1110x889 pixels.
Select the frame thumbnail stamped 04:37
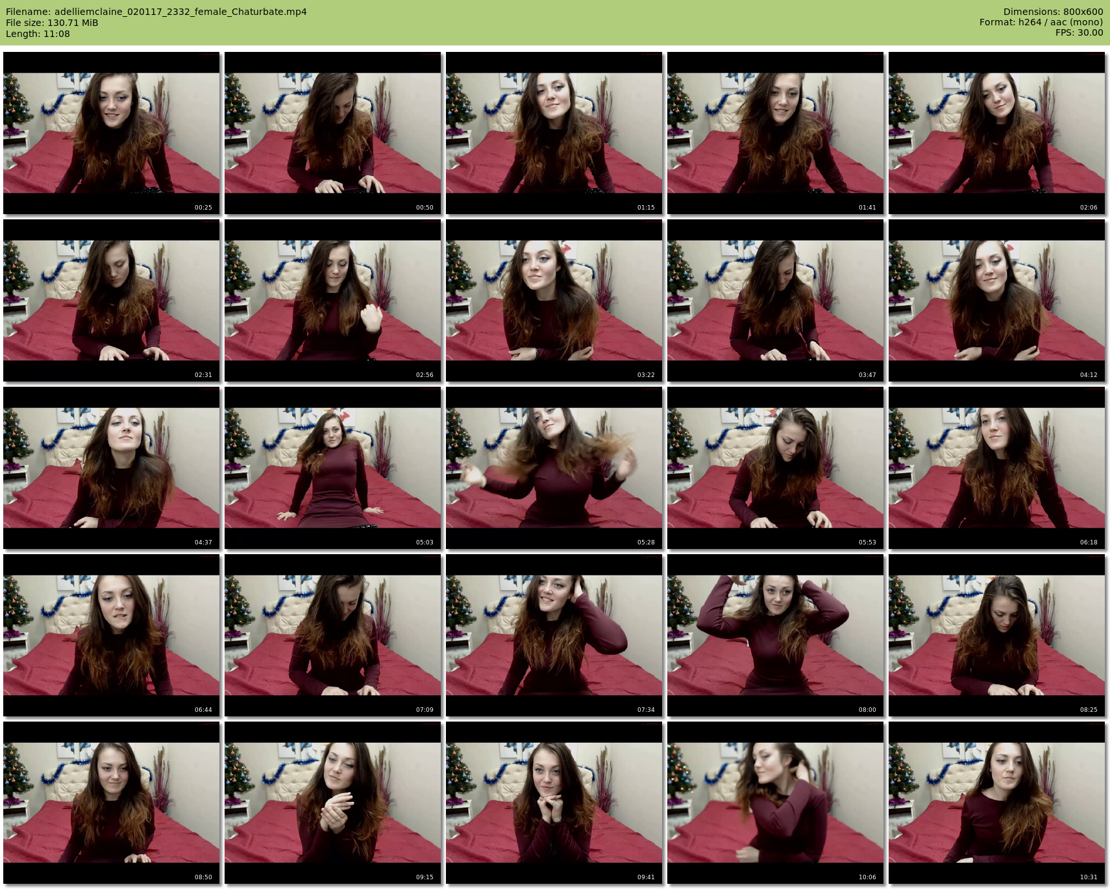tap(112, 468)
